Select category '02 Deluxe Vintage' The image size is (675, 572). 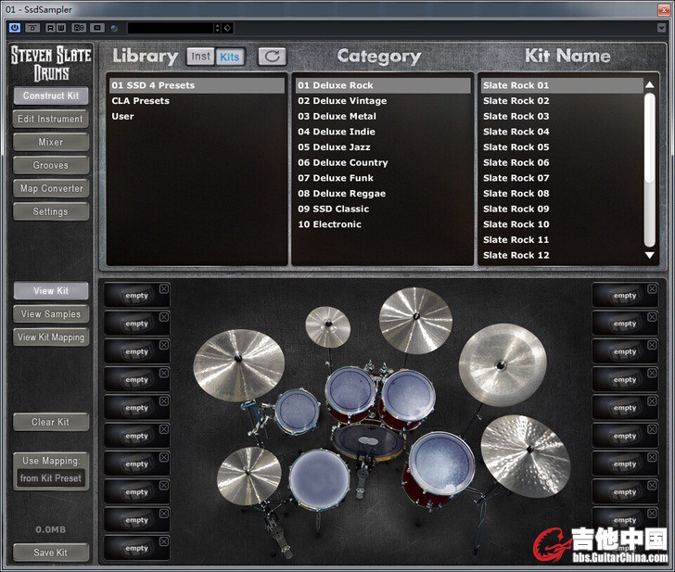[383, 101]
